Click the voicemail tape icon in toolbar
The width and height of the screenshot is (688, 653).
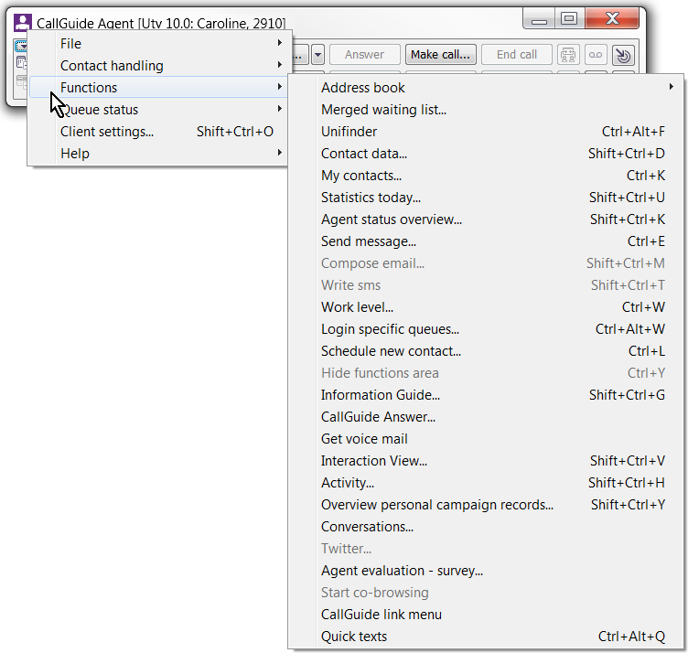[x=596, y=55]
